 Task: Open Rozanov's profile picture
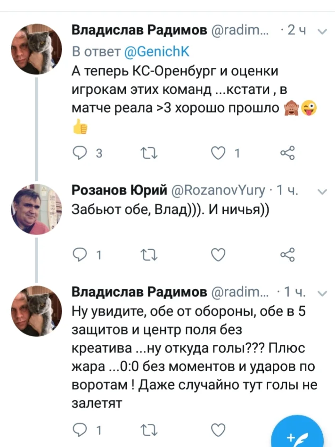[37, 209]
